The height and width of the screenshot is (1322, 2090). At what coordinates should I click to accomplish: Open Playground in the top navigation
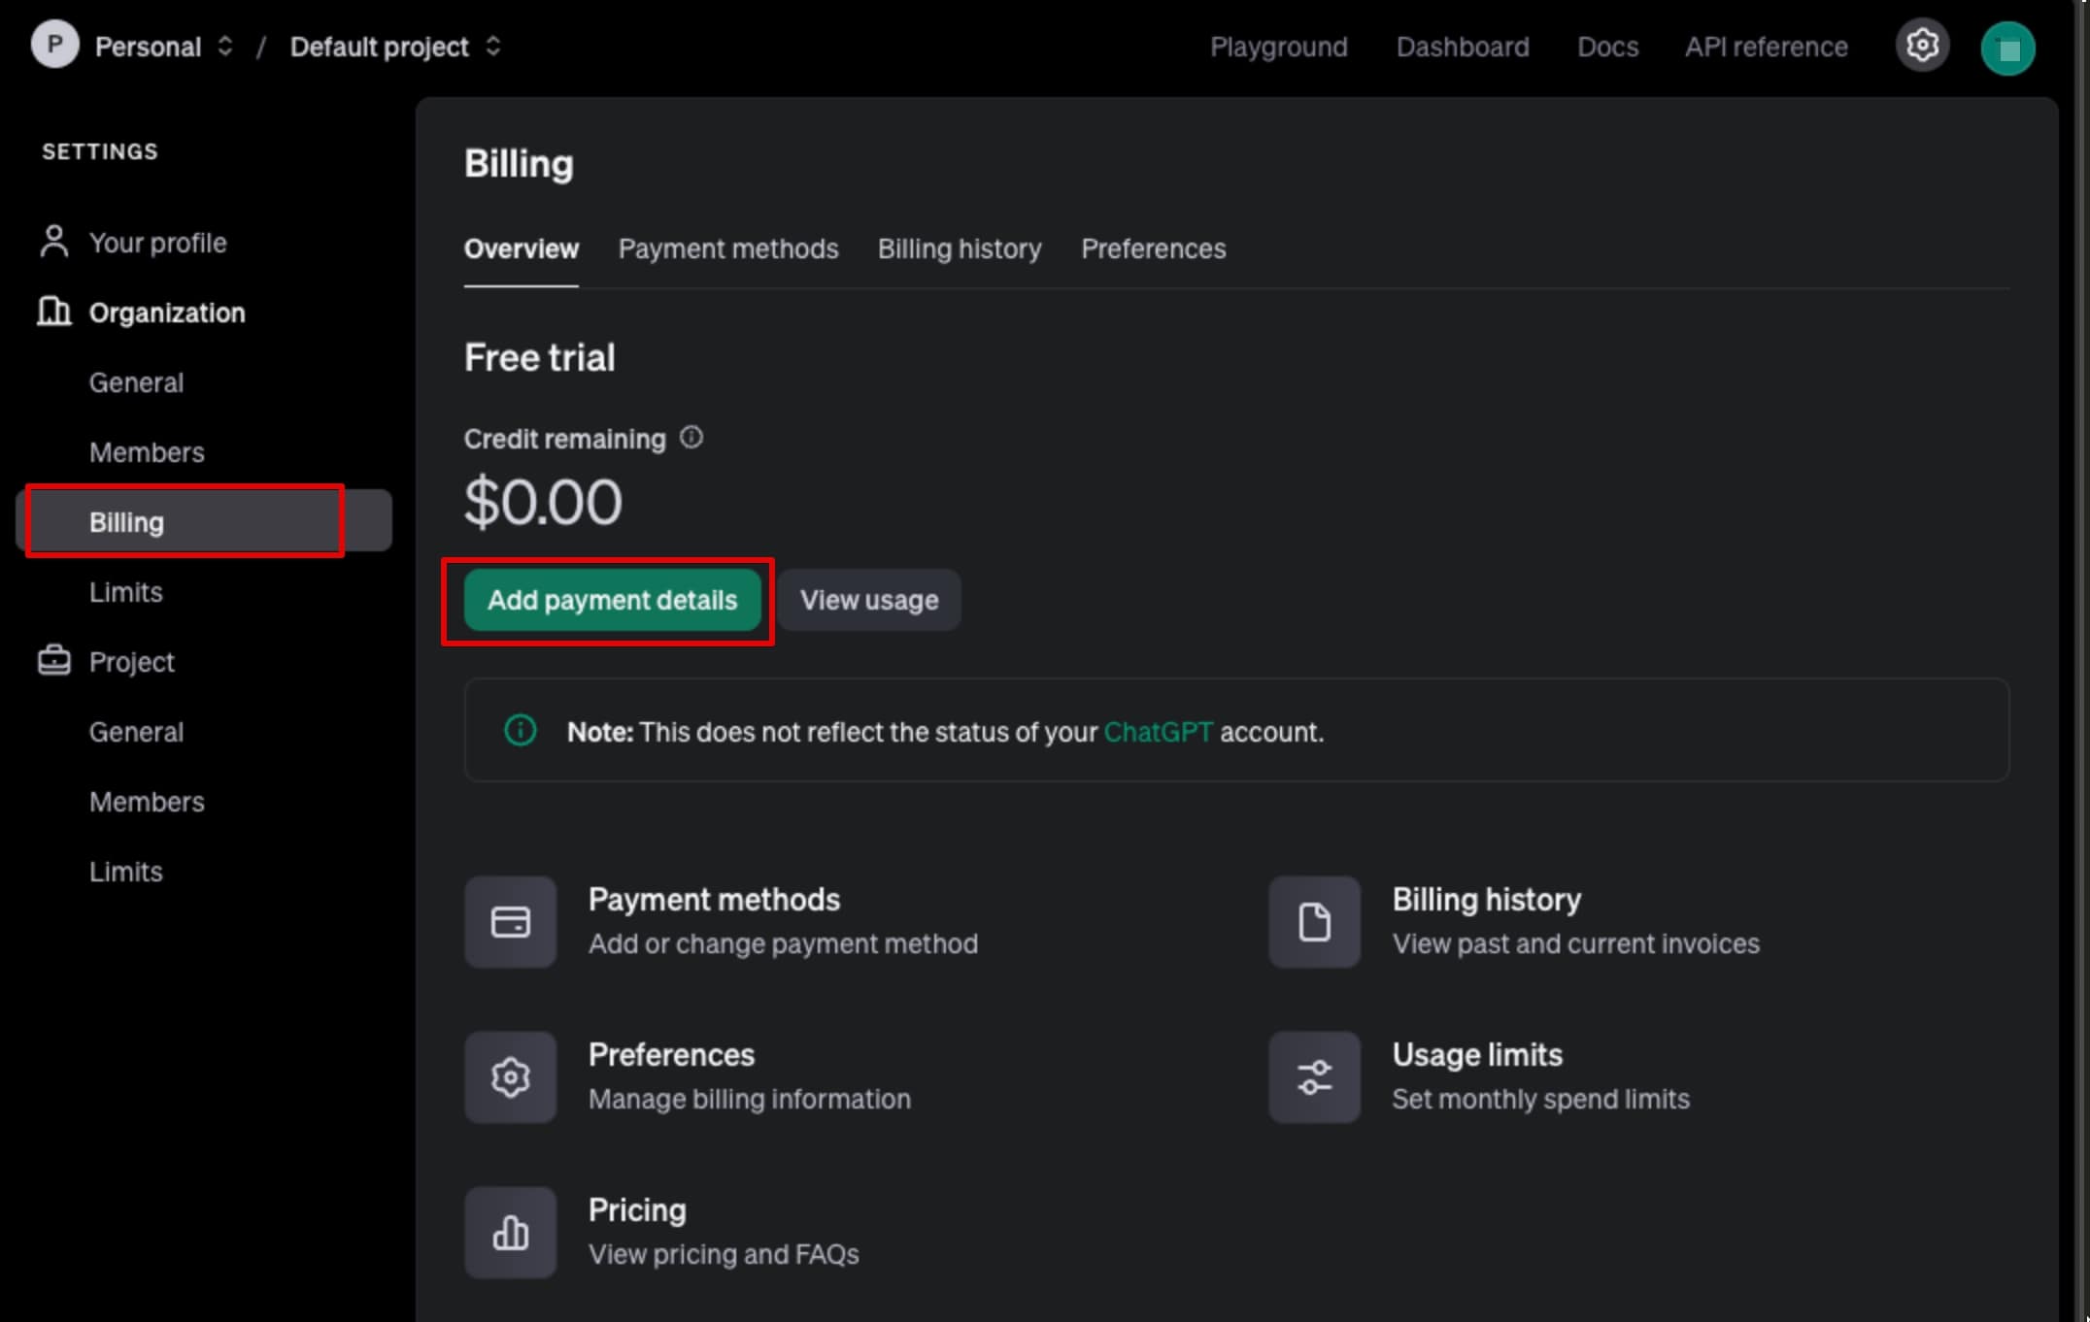point(1279,47)
